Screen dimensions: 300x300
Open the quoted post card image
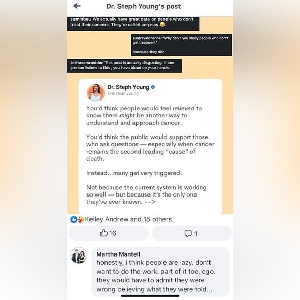coord(150,146)
